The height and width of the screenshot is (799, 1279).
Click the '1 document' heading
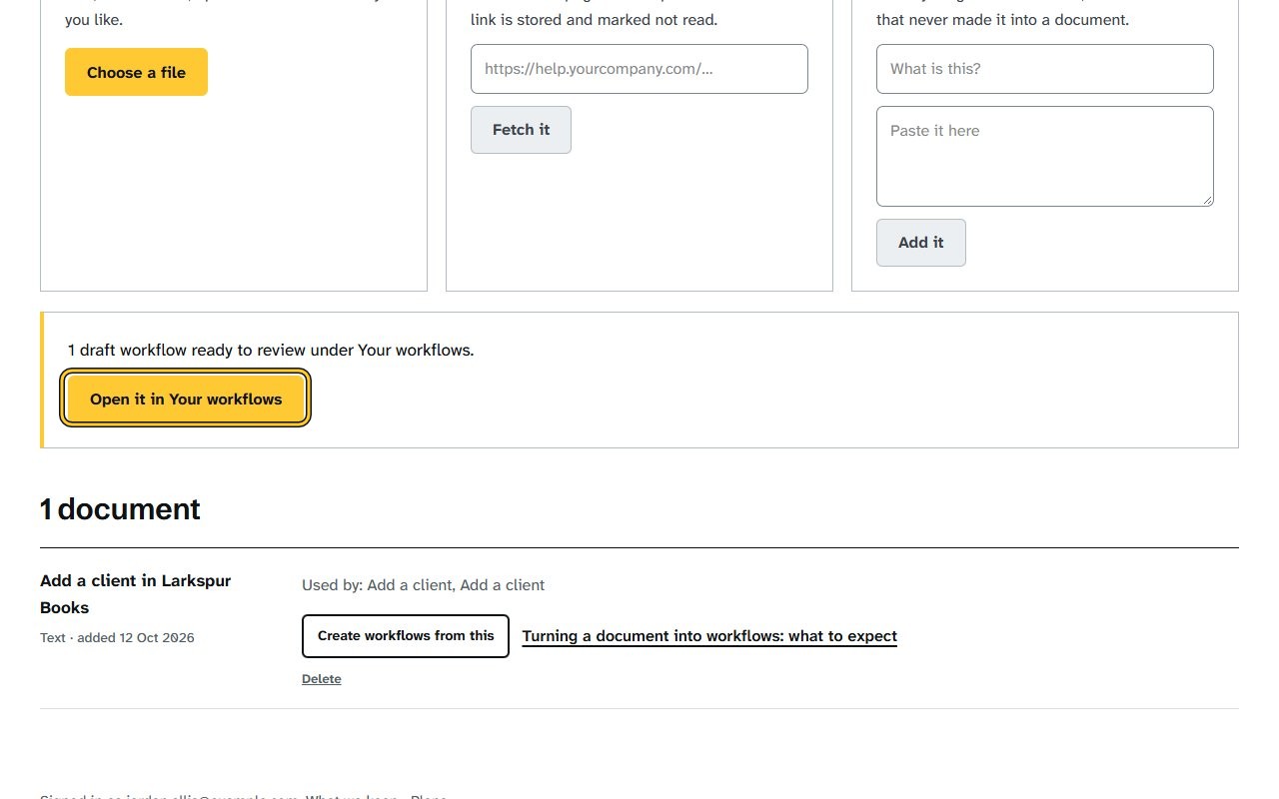(120, 509)
